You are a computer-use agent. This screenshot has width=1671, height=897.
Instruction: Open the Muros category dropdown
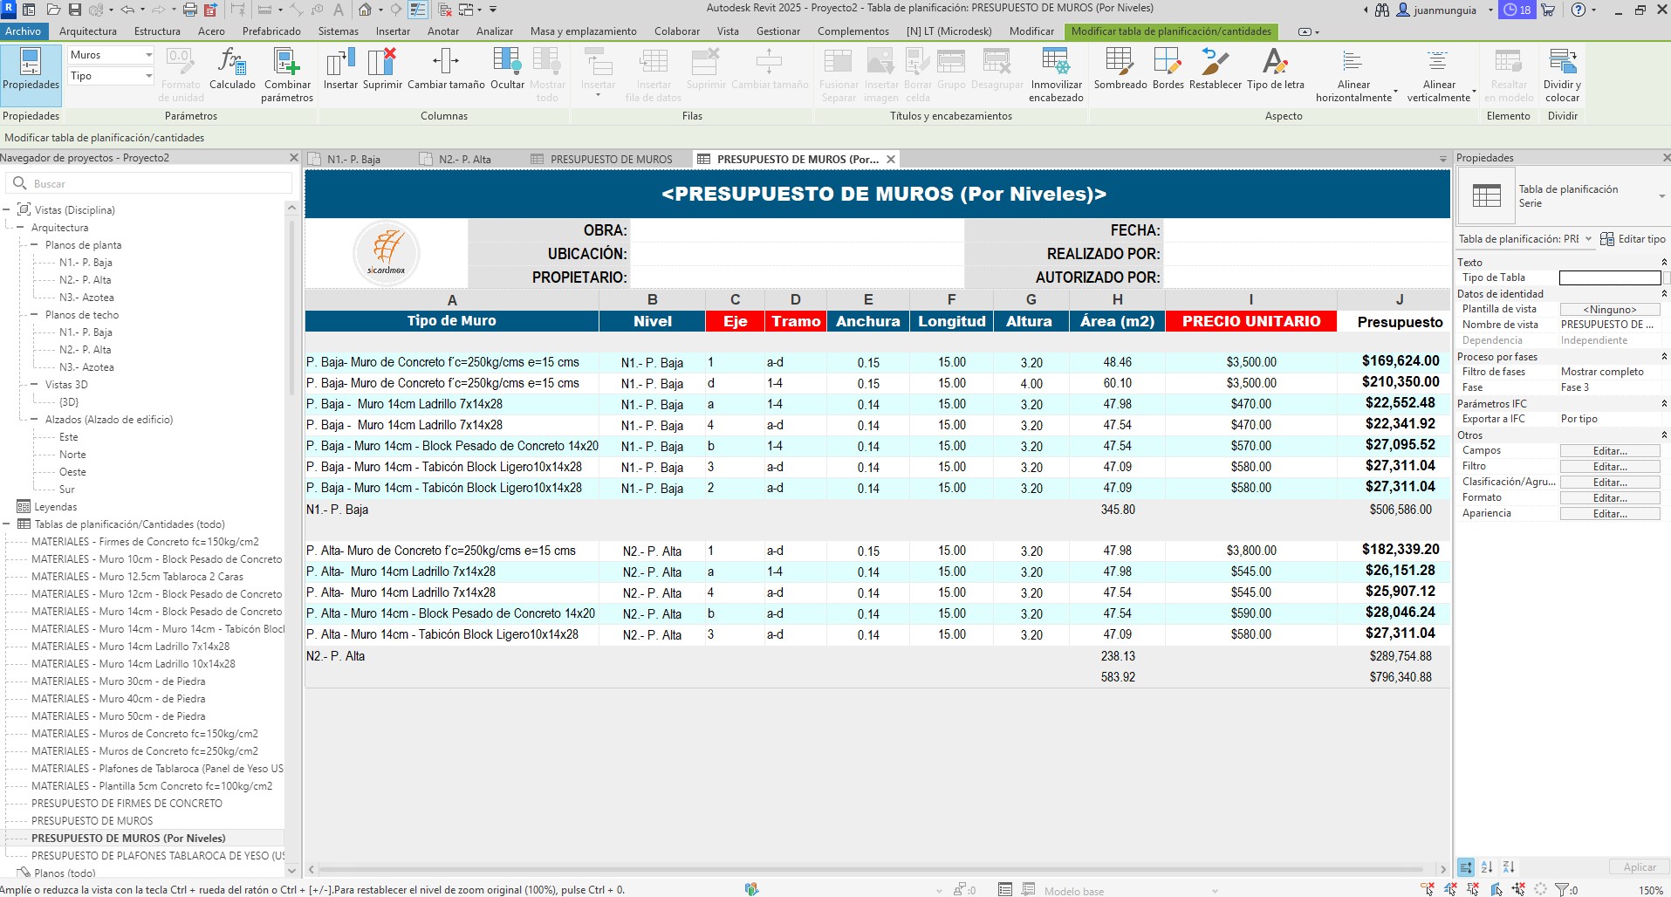pyautogui.click(x=148, y=55)
